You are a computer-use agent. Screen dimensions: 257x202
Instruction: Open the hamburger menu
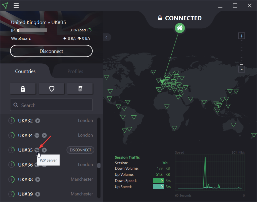[16, 6]
